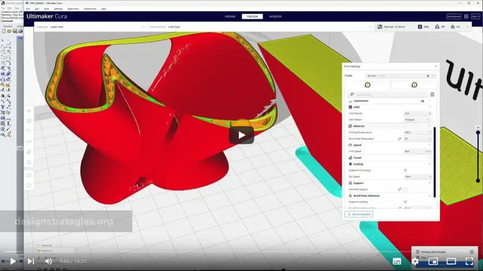The height and width of the screenshot is (271, 483).
Task: Open the View type Layer view dropdown
Action: coord(90,27)
